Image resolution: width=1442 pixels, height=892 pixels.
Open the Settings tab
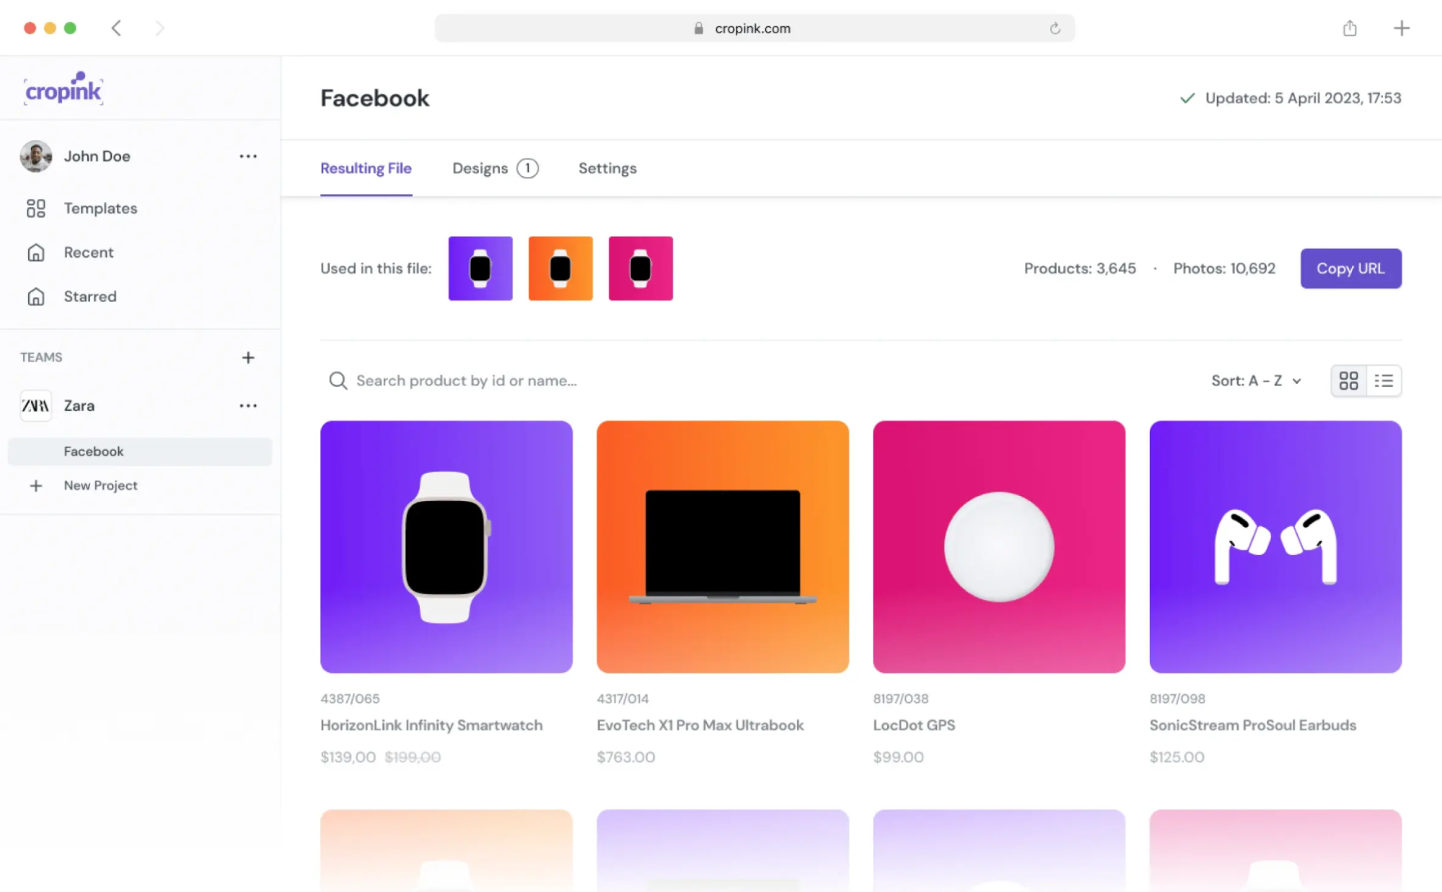tap(607, 168)
